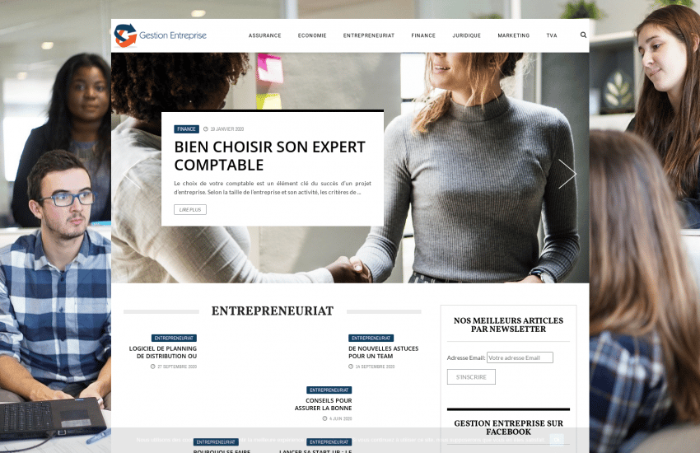This screenshot has height=453, width=700.
Task: Open article Logiciel de planning de distribution
Action: pyautogui.click(x=163, y=353)
